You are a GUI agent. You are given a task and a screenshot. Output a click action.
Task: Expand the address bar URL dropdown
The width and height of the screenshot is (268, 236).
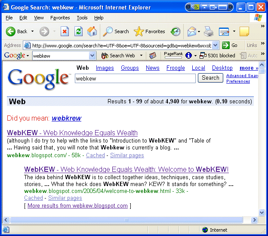click(x=216, y=45)
